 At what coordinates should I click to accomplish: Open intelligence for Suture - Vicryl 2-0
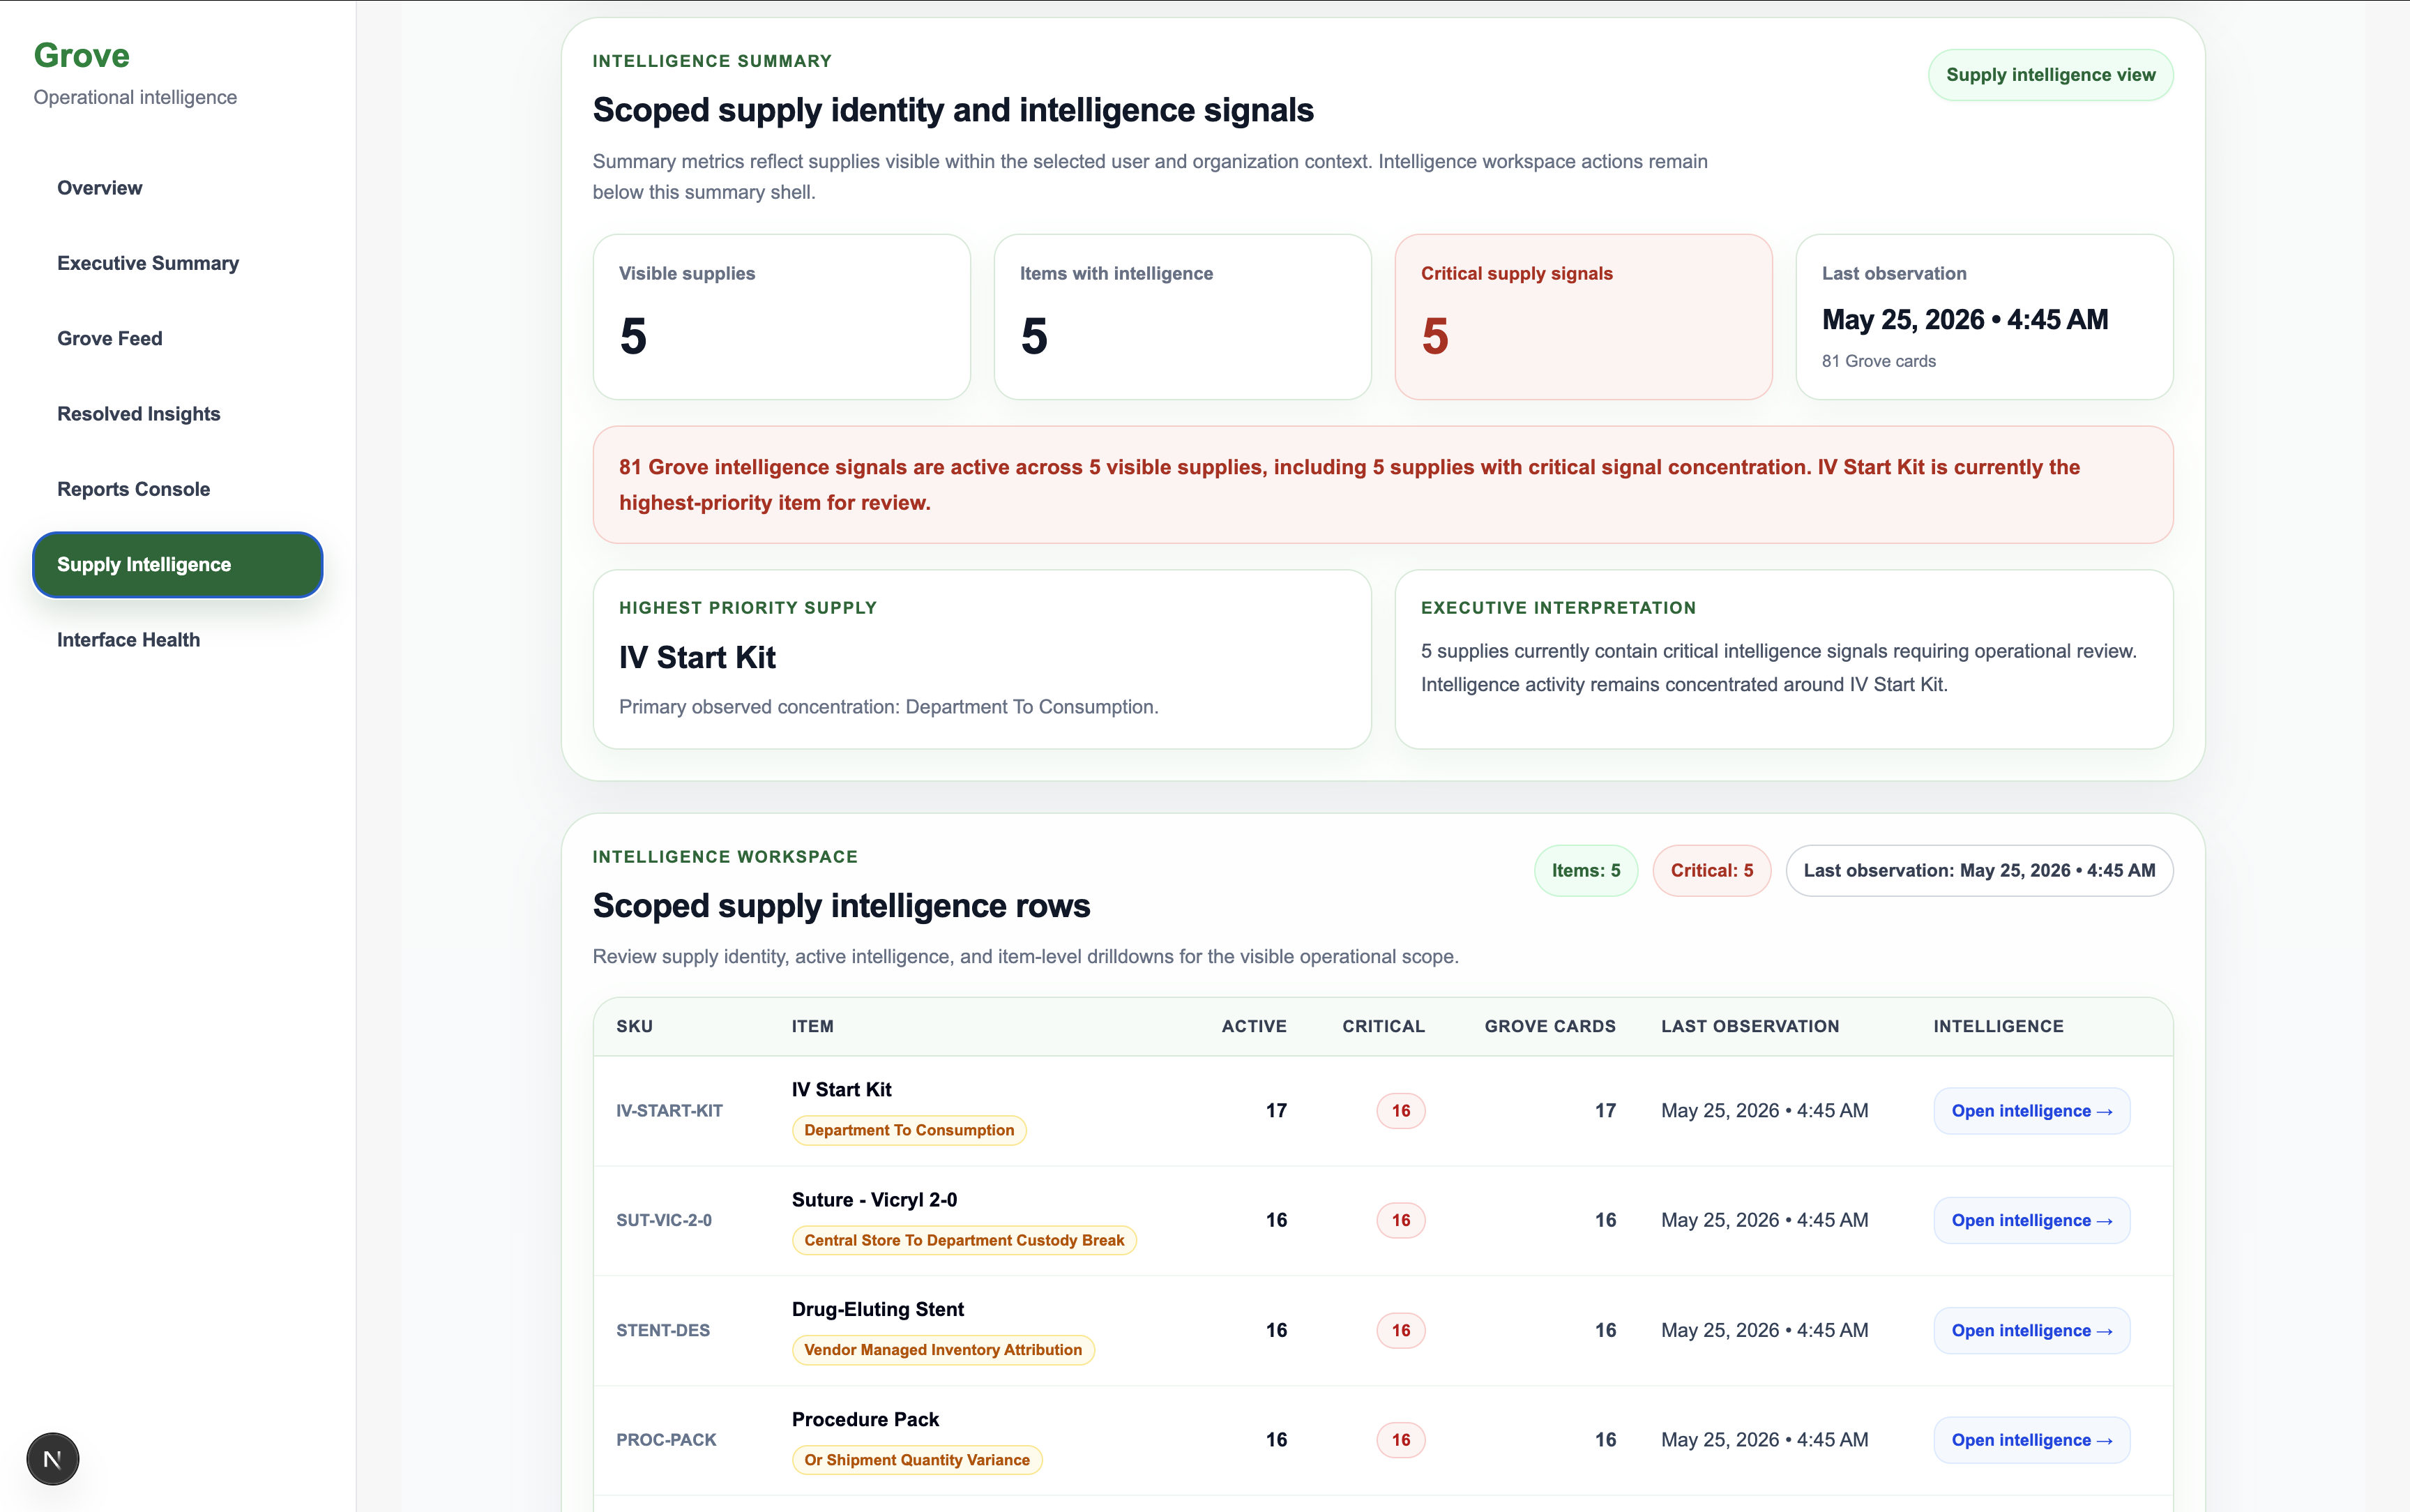(x=2032, y=1220)
